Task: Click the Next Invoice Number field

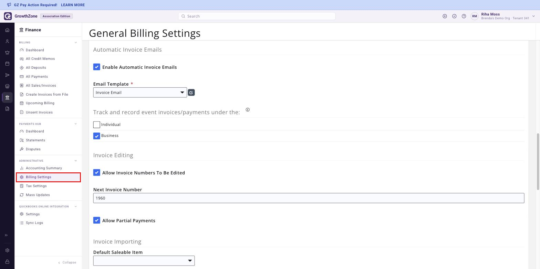Action: click(x=309, y=198)
